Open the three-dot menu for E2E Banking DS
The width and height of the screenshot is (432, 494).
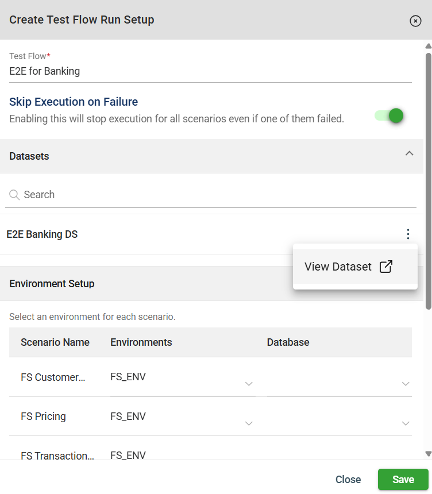click(x=408, y=234)
